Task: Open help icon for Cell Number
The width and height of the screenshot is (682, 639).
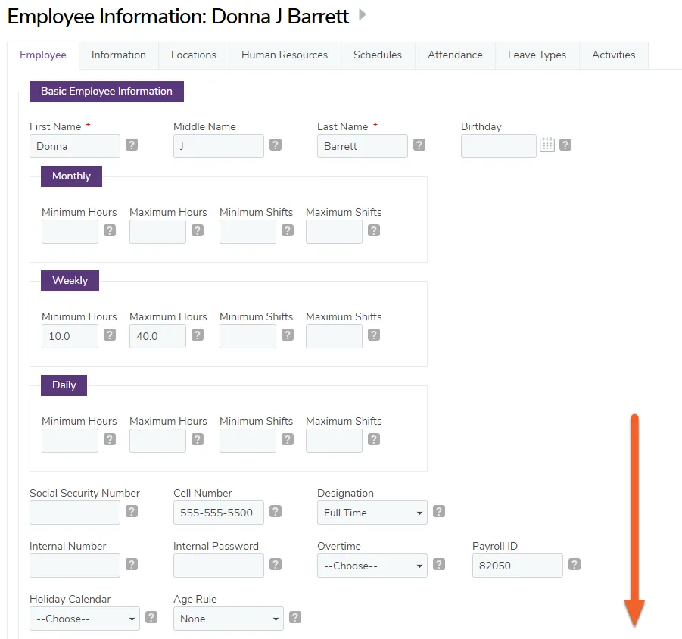Action: pyautogui.click(x=276, y=511)
